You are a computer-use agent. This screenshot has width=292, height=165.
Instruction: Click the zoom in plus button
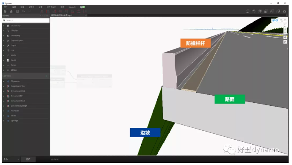(285, 29)
